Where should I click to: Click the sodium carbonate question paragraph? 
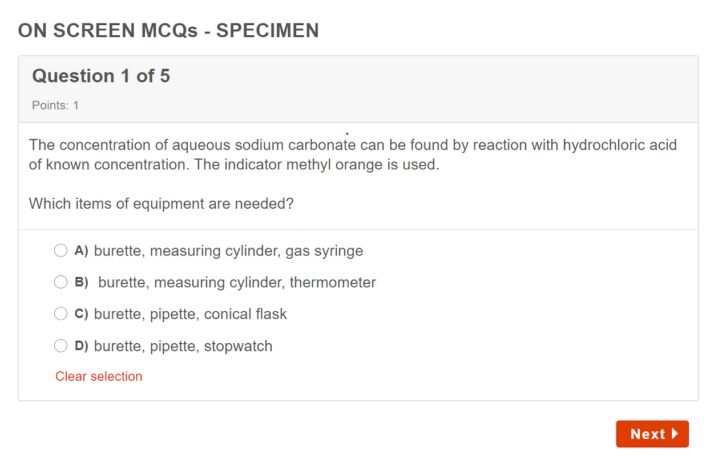tap(353, 155)
